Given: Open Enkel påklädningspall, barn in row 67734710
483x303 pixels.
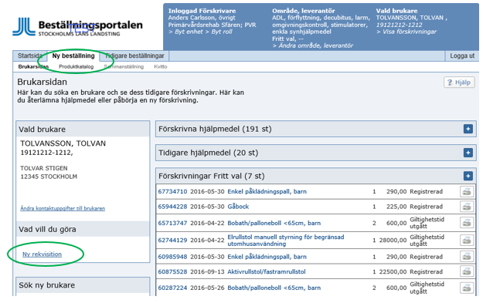Looking at the screenshot, I should click(267, 191).
